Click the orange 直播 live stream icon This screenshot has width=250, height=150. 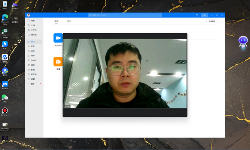(58, 62)
